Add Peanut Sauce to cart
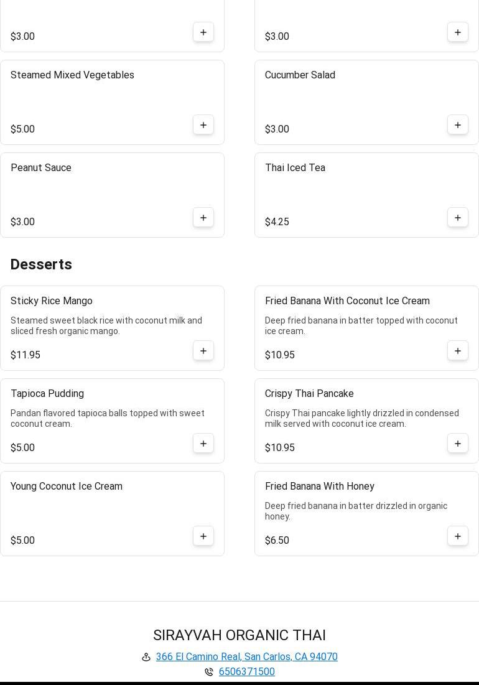 click(203, 218)
